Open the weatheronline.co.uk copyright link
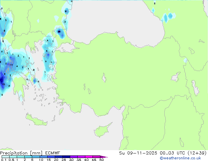This screenshot has height=161, width=208. (180, 158)
